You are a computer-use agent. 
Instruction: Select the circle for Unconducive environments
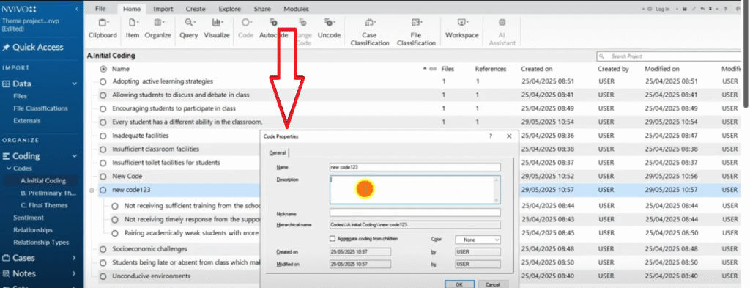coord(103,276)
